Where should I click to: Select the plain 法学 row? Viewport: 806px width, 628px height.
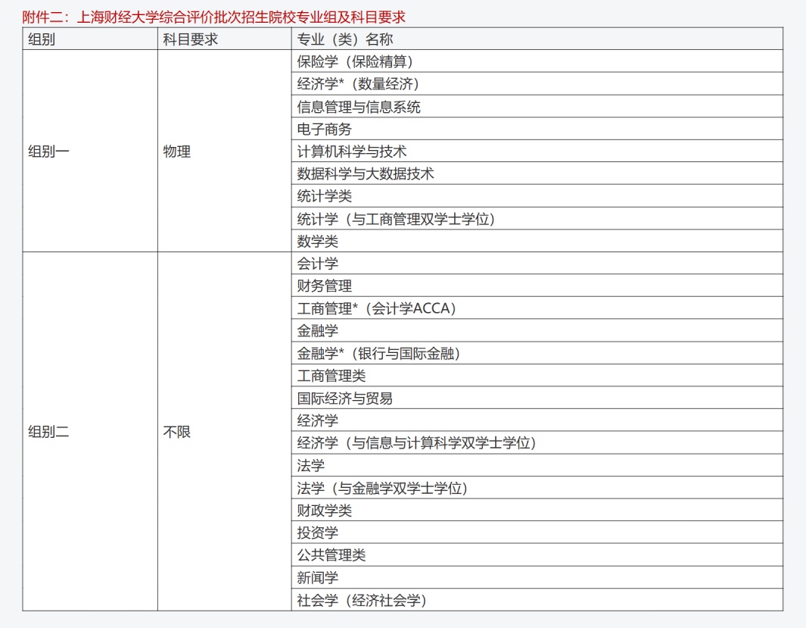click(x=537, y=465)
